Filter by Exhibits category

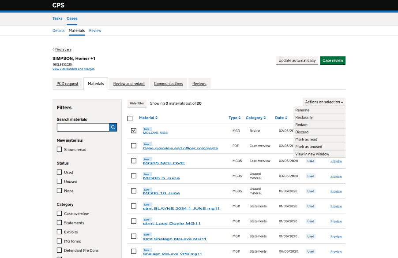pos(60,232)
